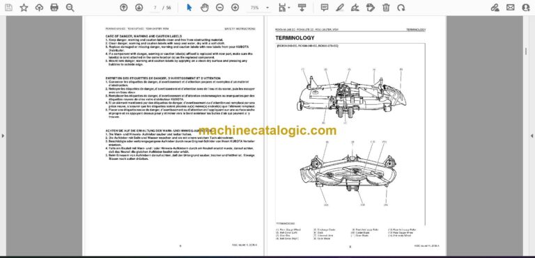Click the scrolling mode keyboard icon
The width and height of the screenshot is (535, 258).
point(302,8)
